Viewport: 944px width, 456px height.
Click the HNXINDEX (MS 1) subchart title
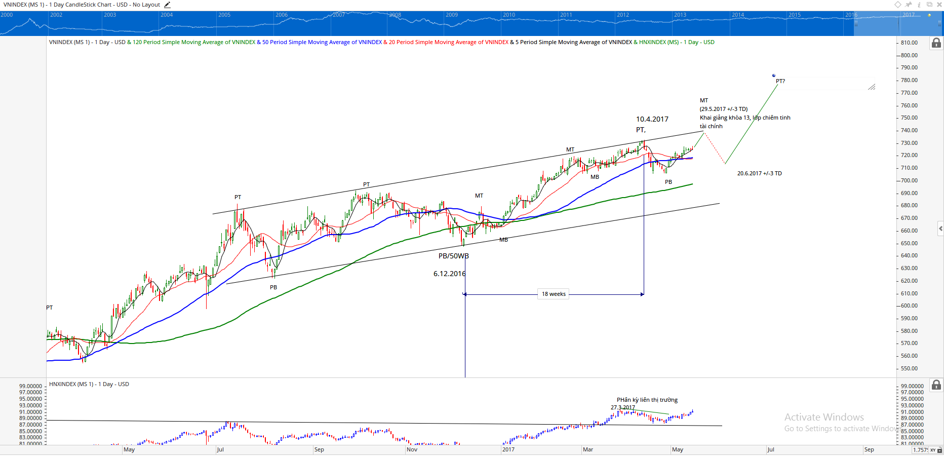click(89, 384)
